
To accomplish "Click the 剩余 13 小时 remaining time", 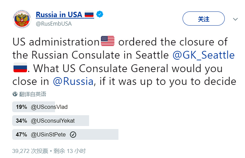I will 69,151.
